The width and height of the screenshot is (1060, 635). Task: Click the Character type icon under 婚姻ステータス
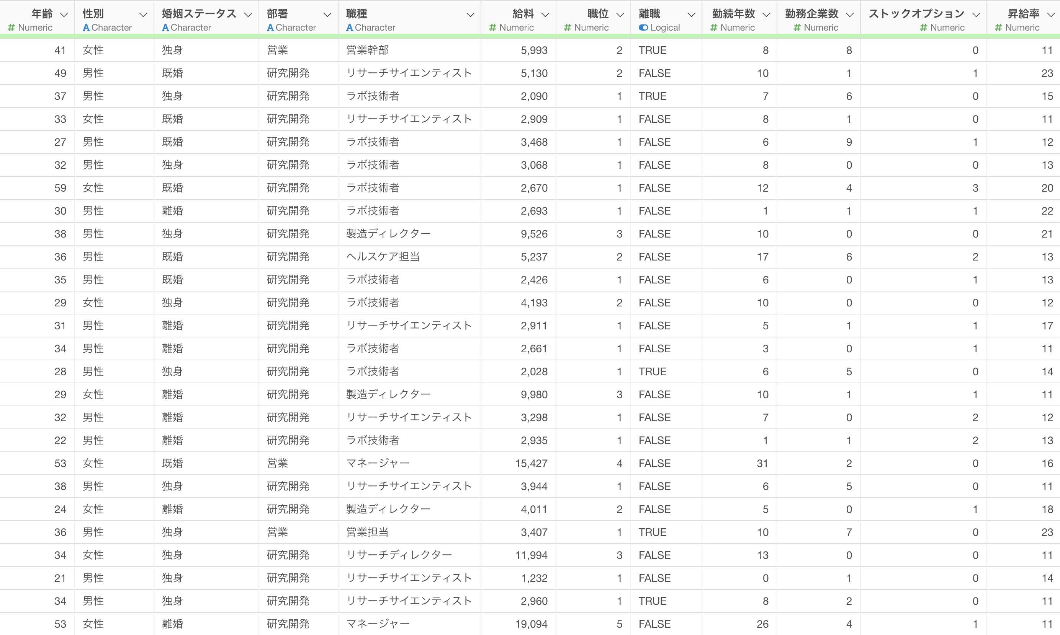coord(165,28)
